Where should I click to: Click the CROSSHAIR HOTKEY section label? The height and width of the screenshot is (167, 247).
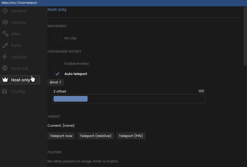click(64, 51)
